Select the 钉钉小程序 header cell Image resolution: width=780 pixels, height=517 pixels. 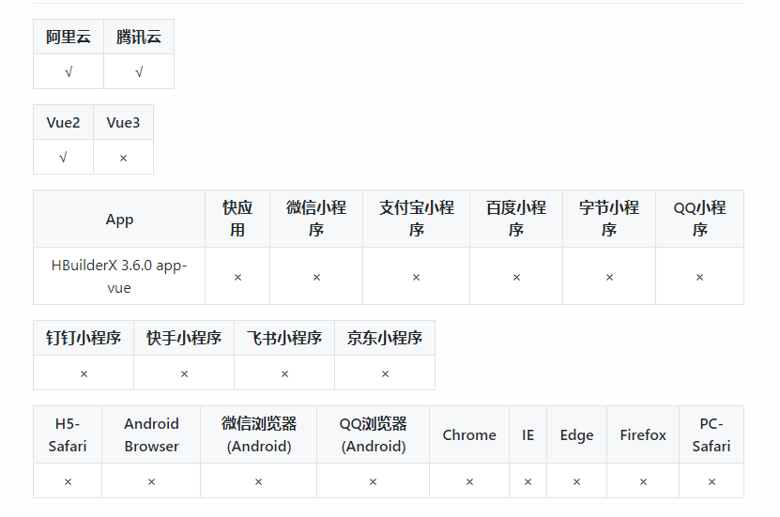click(84, 338)
